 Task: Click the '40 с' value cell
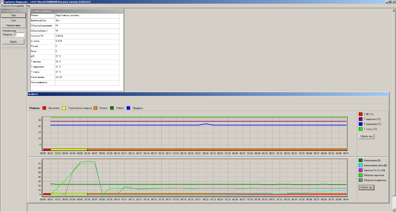pyautogui.click(x=87, y=20)
